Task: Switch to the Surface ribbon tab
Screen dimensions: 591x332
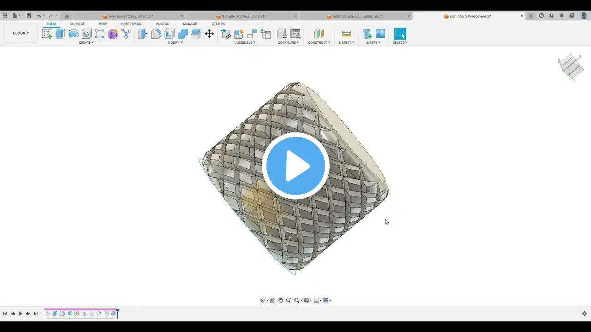Action: [77, 24]
